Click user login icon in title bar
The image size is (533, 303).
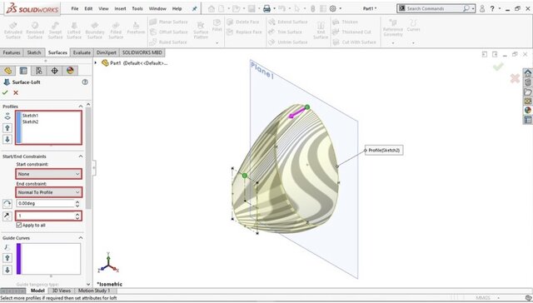(482, 8)
